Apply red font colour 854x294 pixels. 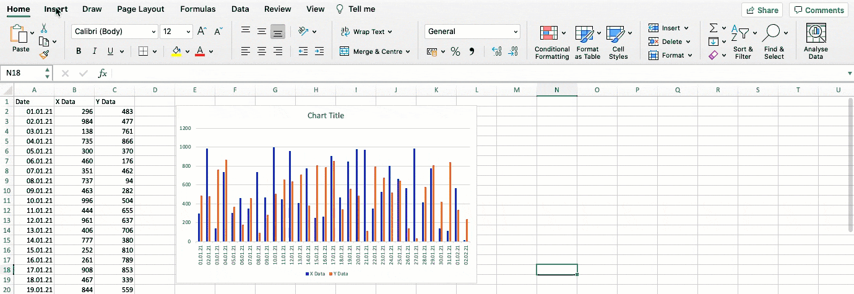click(x=199, y=51)
